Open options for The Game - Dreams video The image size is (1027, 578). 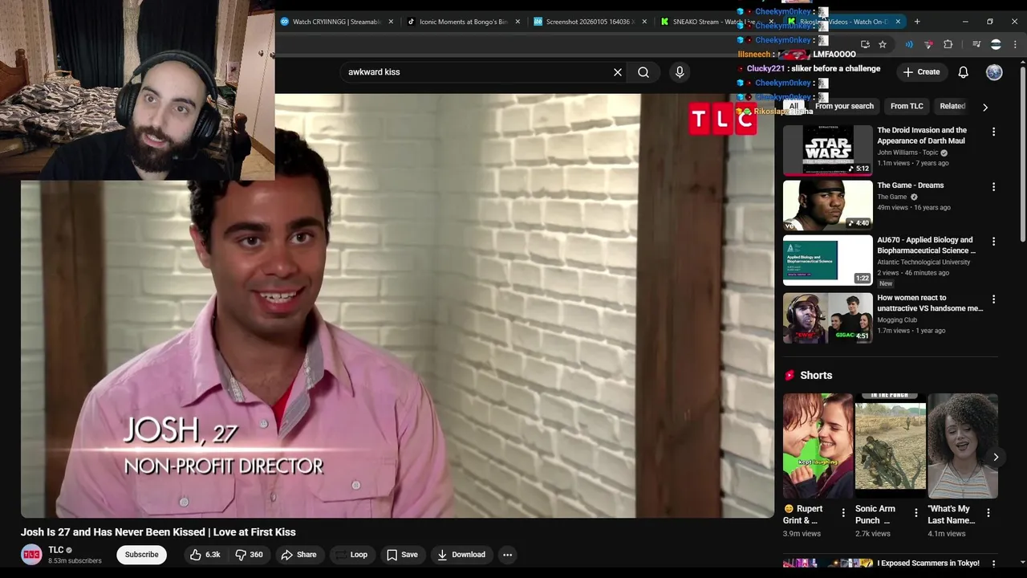(x=993, y=187)
